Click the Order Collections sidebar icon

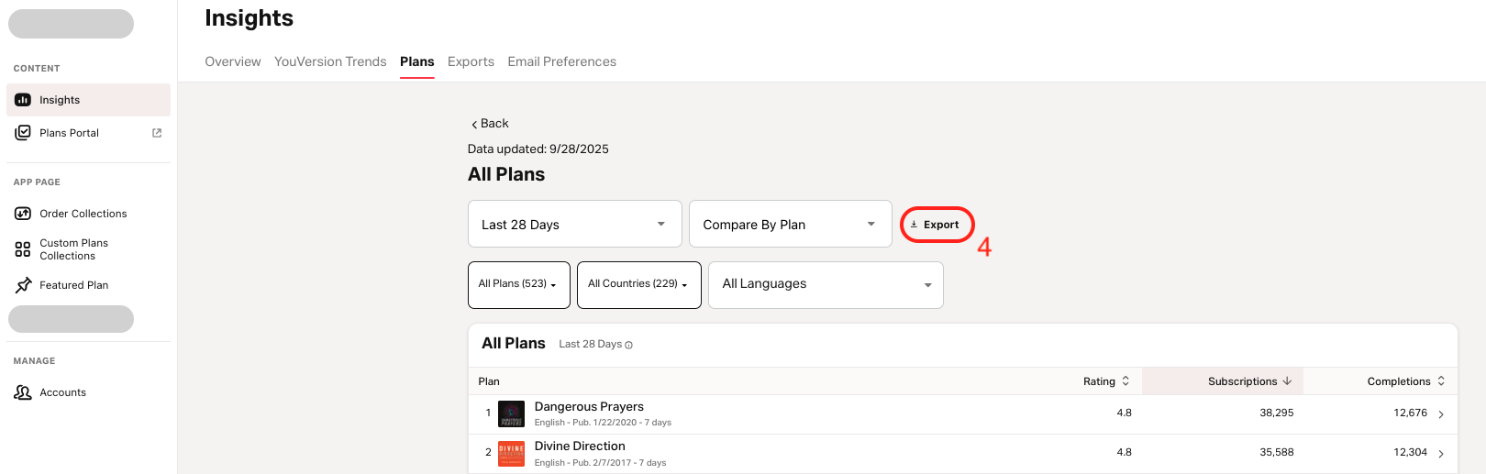(23, 214)
